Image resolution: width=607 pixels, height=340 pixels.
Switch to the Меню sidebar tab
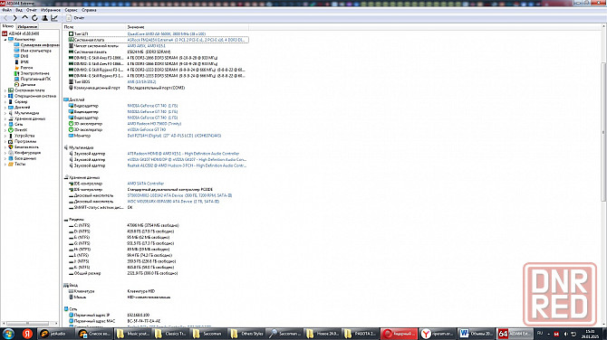pos(8,26)
